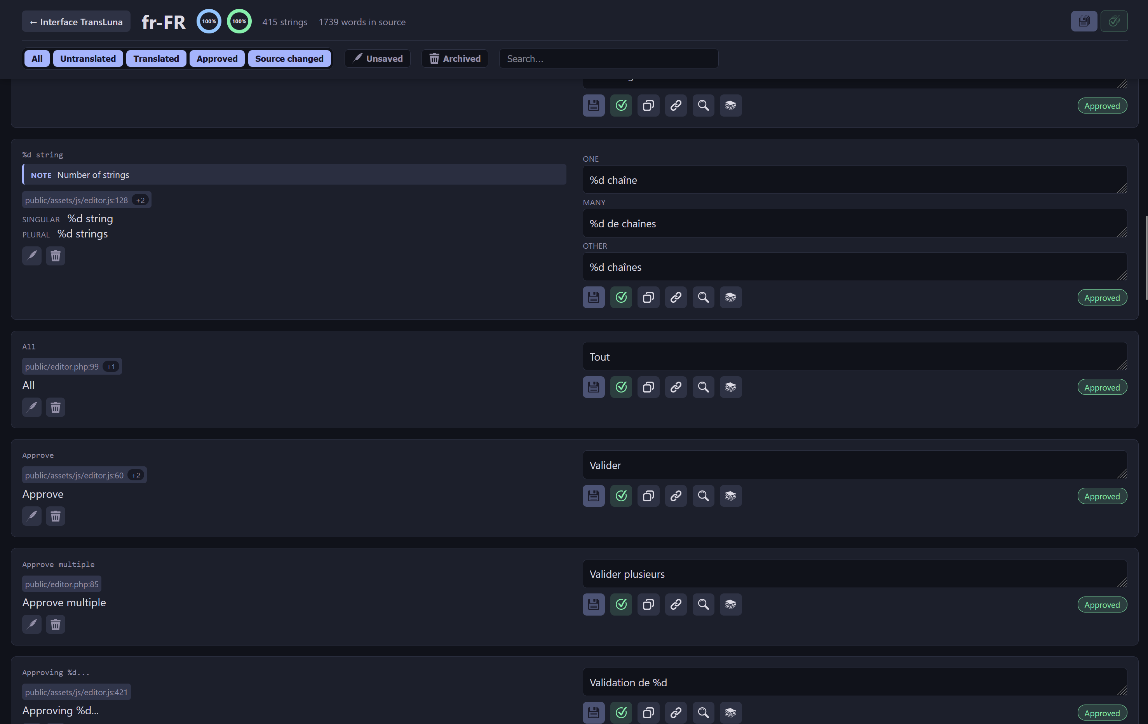Click link icon in 'Valider plusieurs' row
Viewport: 1148px width, 724px height.
click(x=676, y=605)
